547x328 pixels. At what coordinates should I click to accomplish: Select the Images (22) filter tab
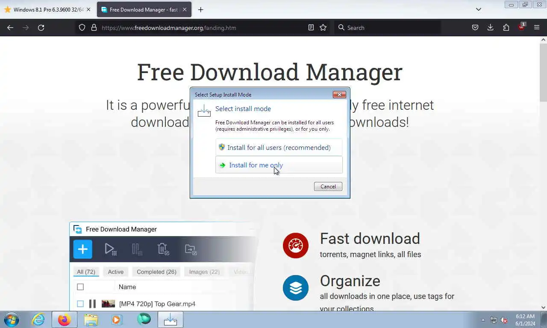point(204,272)
